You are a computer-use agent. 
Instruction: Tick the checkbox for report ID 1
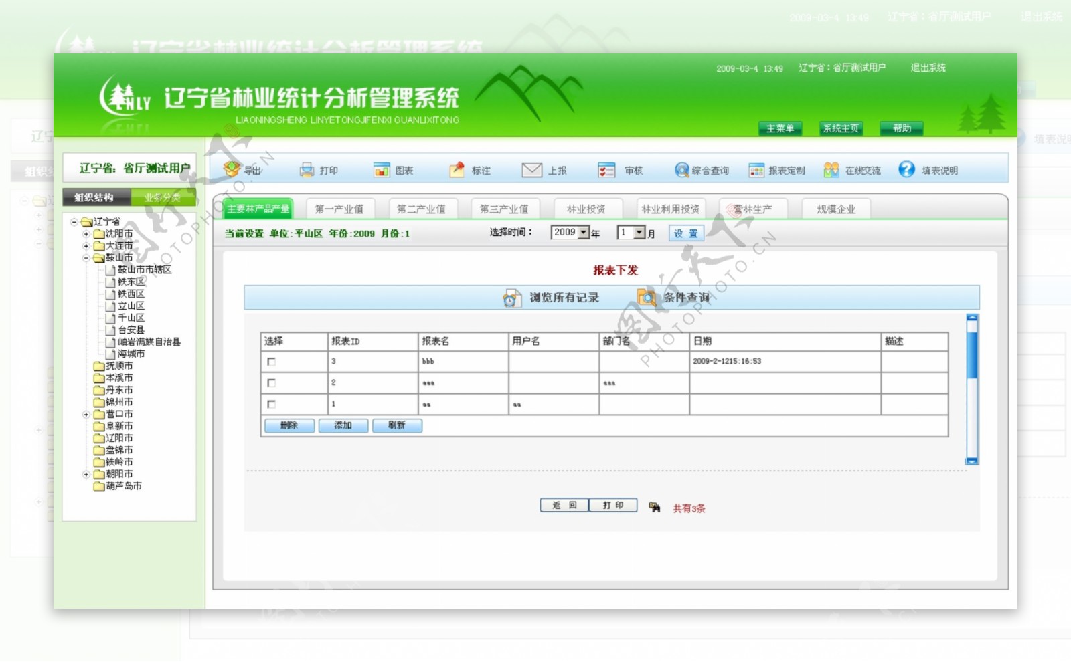(x=271, y=405)
